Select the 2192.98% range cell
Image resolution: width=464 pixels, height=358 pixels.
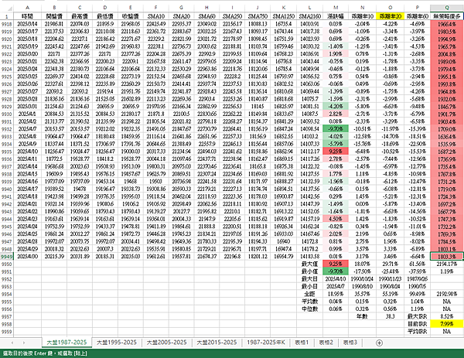coord(446,294)
